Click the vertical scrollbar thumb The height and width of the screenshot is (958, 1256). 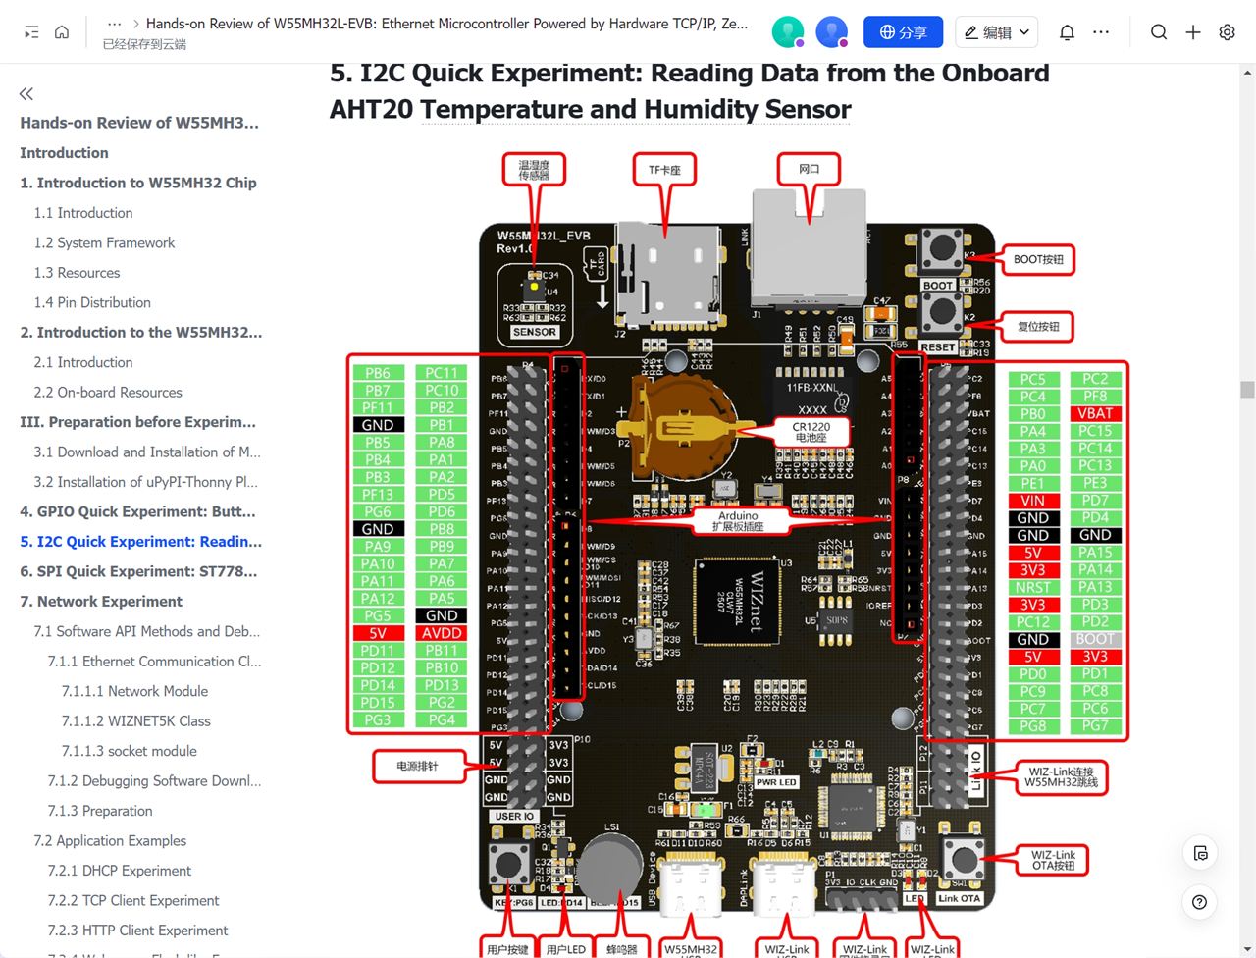tap(1247, 389)
